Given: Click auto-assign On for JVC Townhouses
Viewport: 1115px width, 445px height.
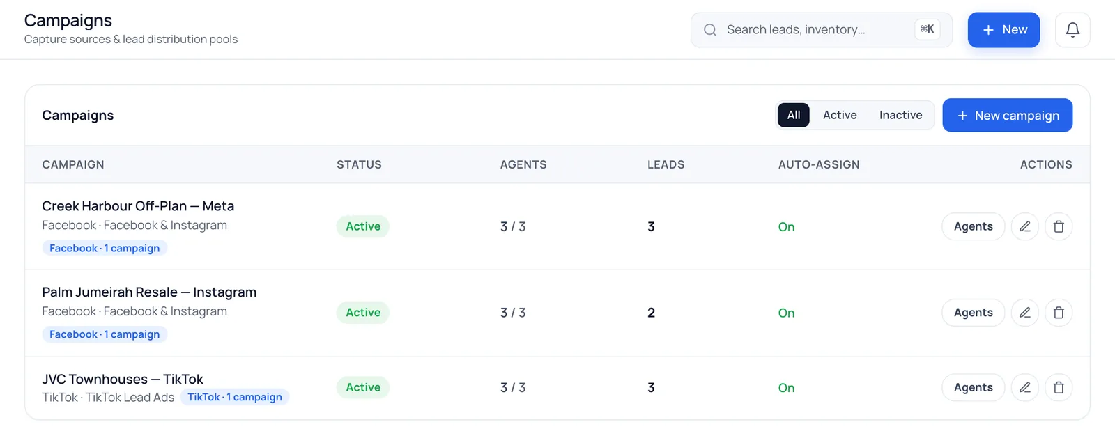Looking at the screenshot, I should 786,388.
